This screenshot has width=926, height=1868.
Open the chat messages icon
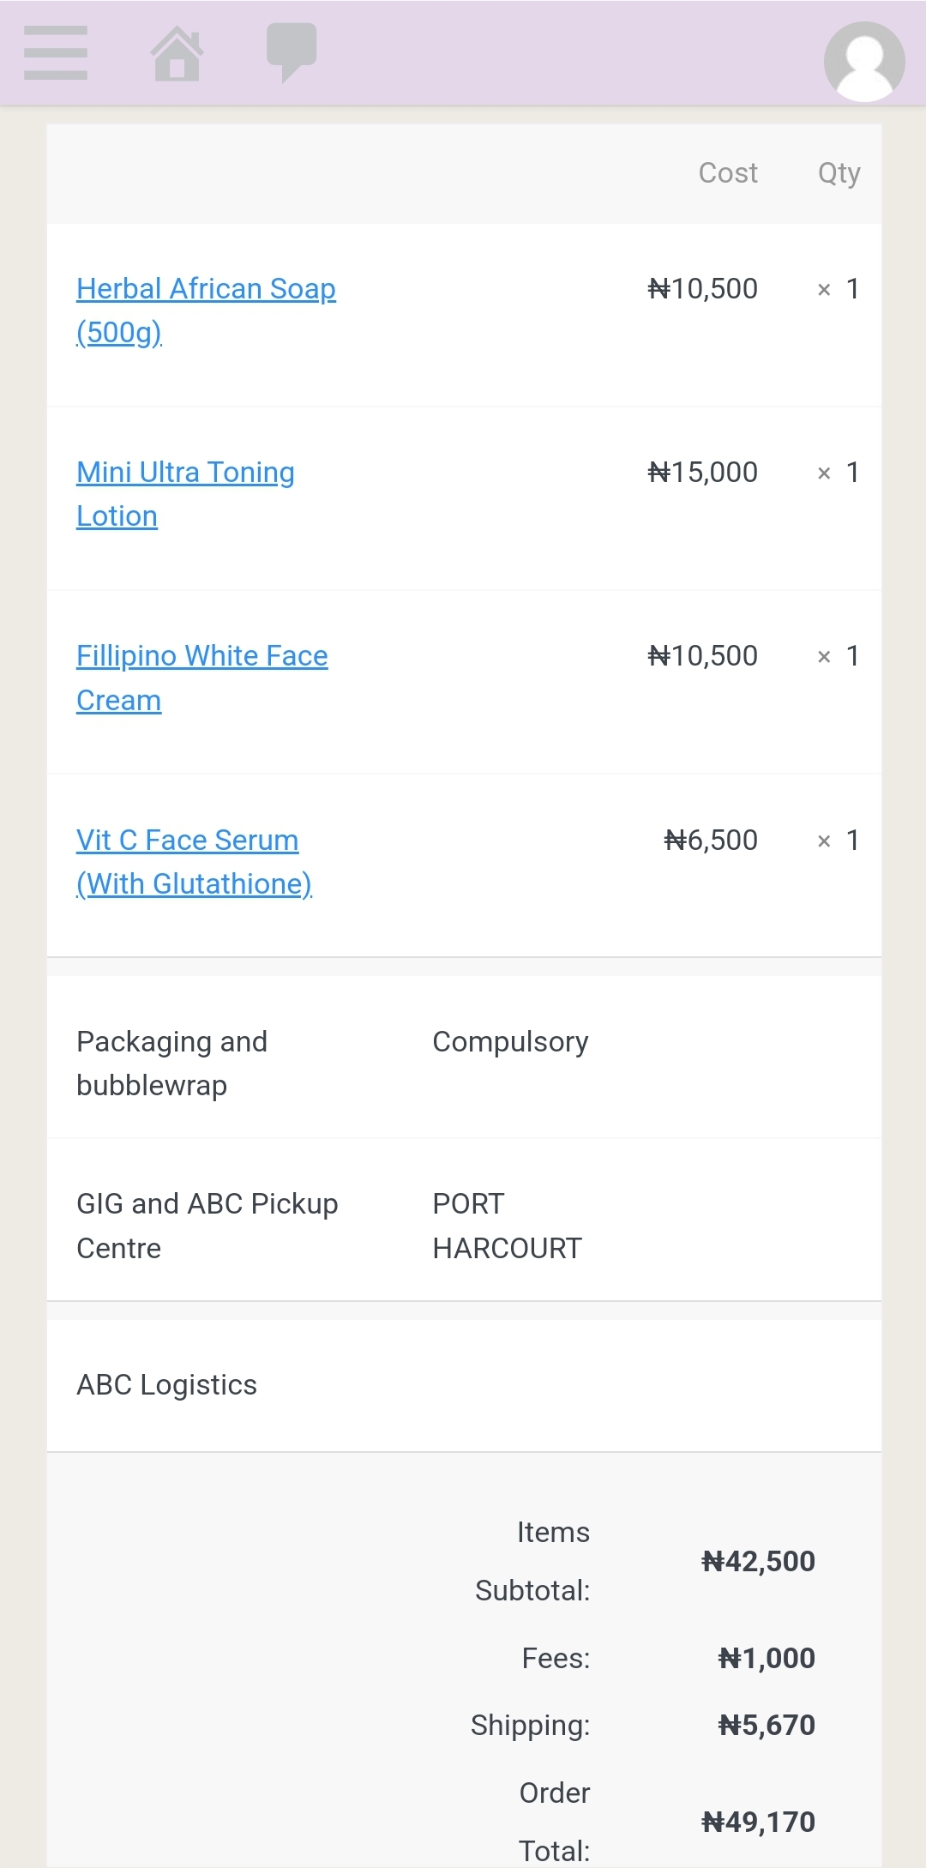292,51
